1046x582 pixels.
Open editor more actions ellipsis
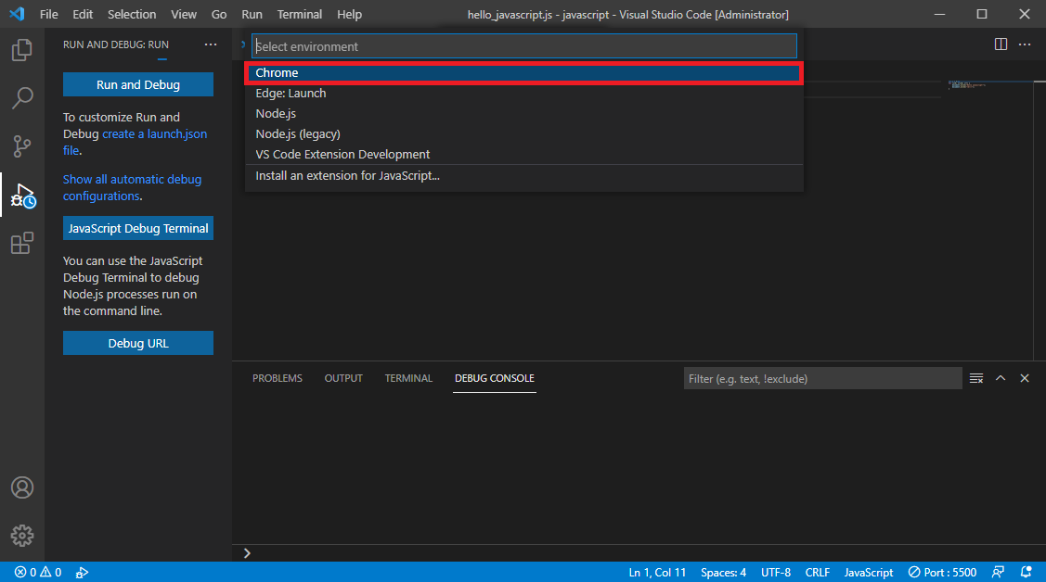(x=1025, y=44)
